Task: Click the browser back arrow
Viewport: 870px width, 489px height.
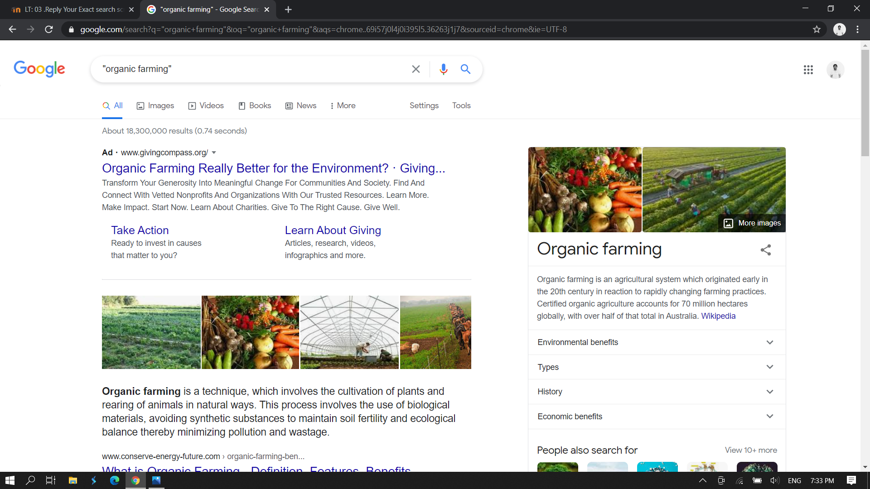Action: coord(12,29)
